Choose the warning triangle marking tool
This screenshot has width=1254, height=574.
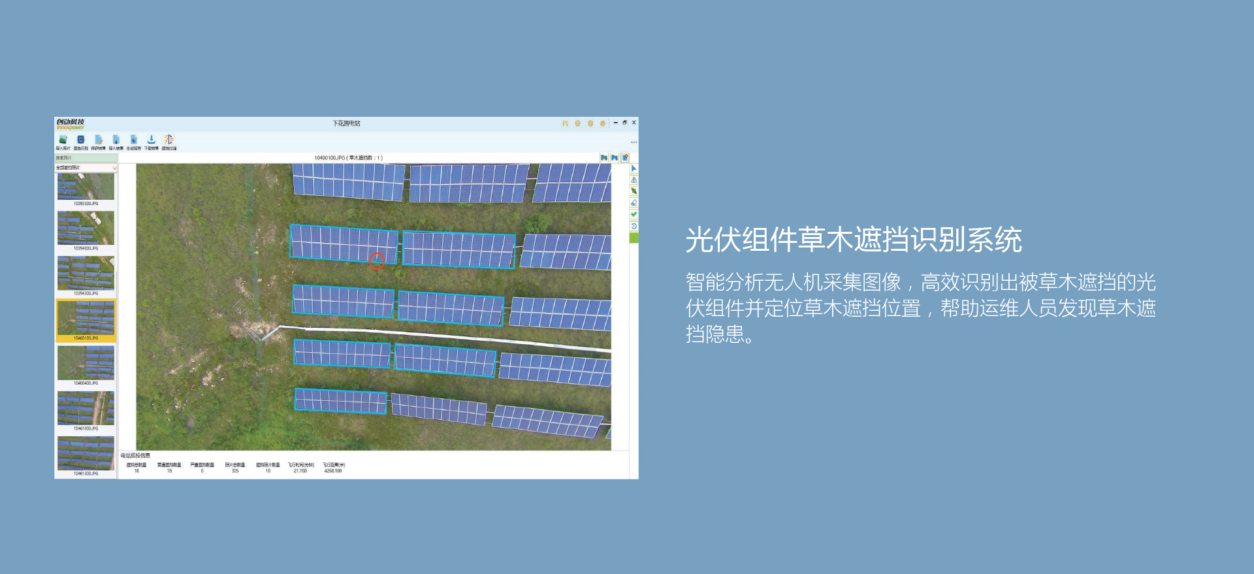point(634,180)
